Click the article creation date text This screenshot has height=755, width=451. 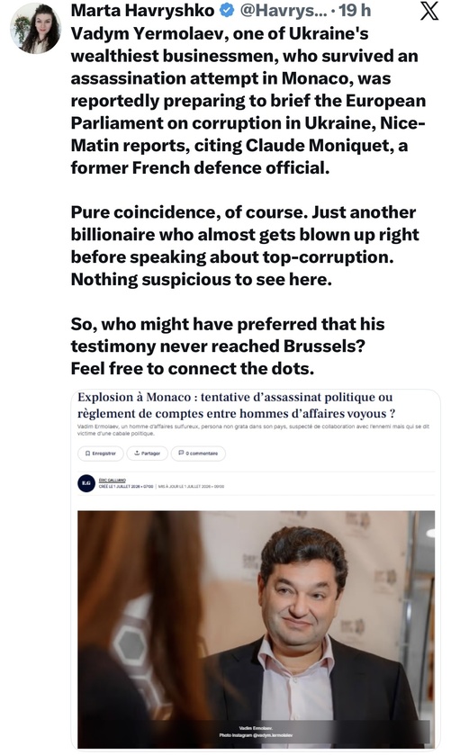pos(126,486)
